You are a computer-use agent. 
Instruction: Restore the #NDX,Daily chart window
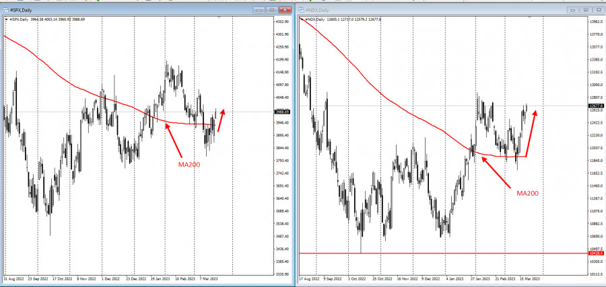click(x=586, y=9)
